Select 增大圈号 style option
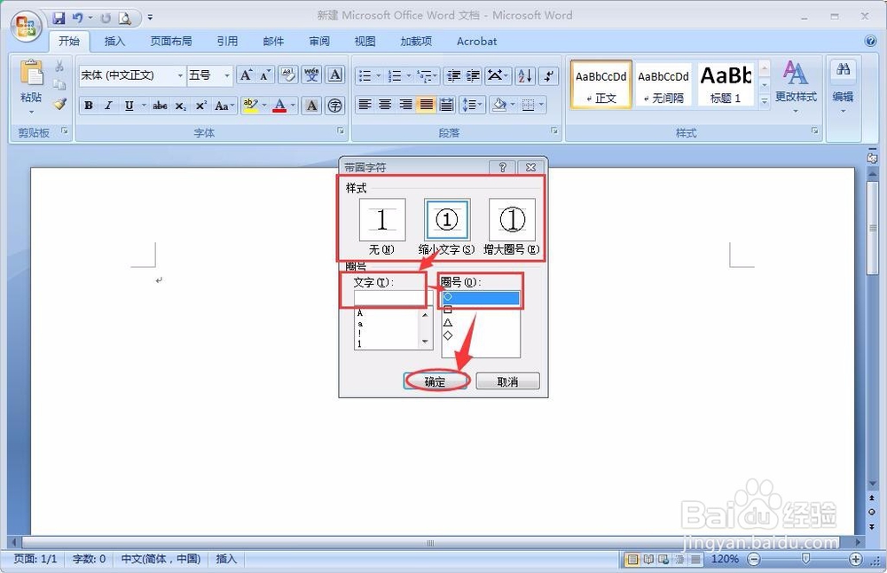 pyautogui.click(x=512, y=219)
